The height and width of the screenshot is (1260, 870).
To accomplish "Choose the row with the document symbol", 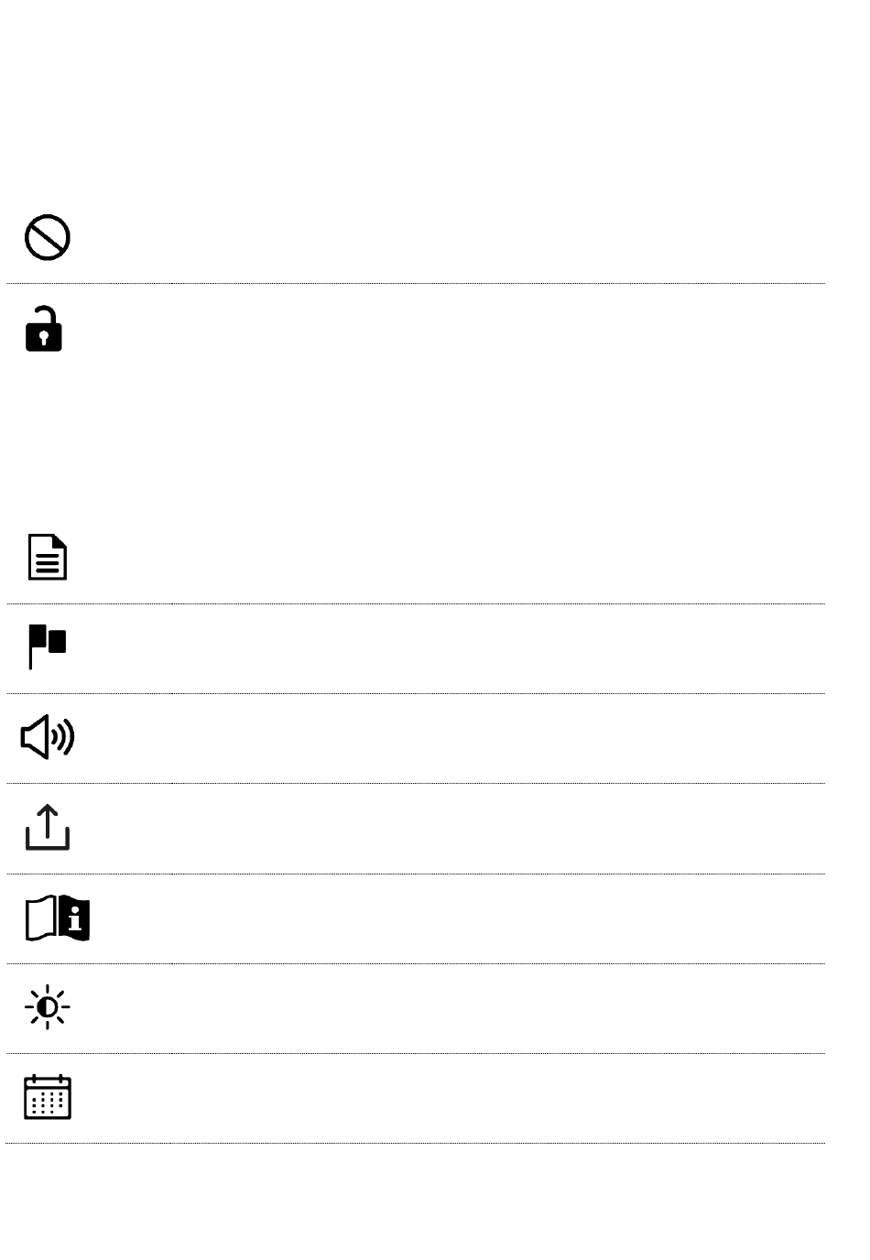I will (415, 559).
